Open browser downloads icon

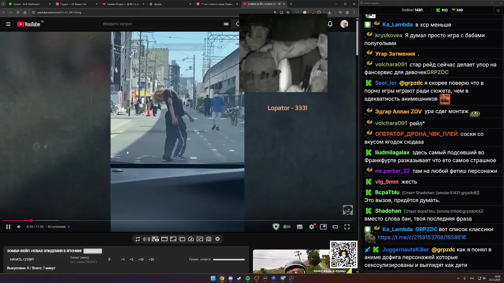point(330,12)
